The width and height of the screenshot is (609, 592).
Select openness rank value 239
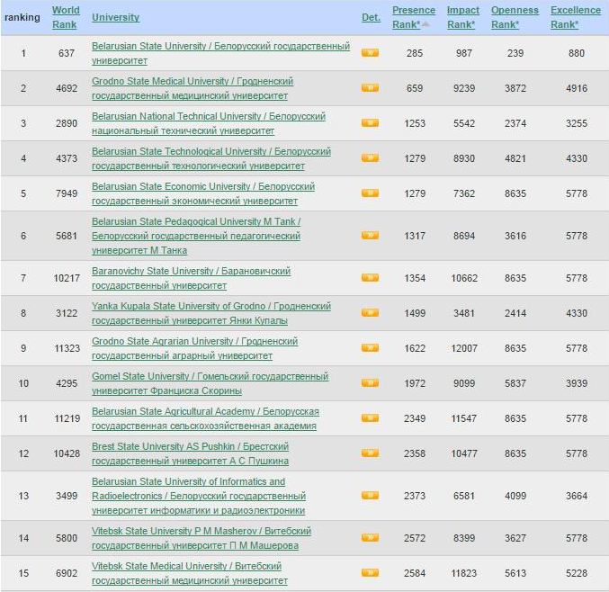[x=515, y=53]
